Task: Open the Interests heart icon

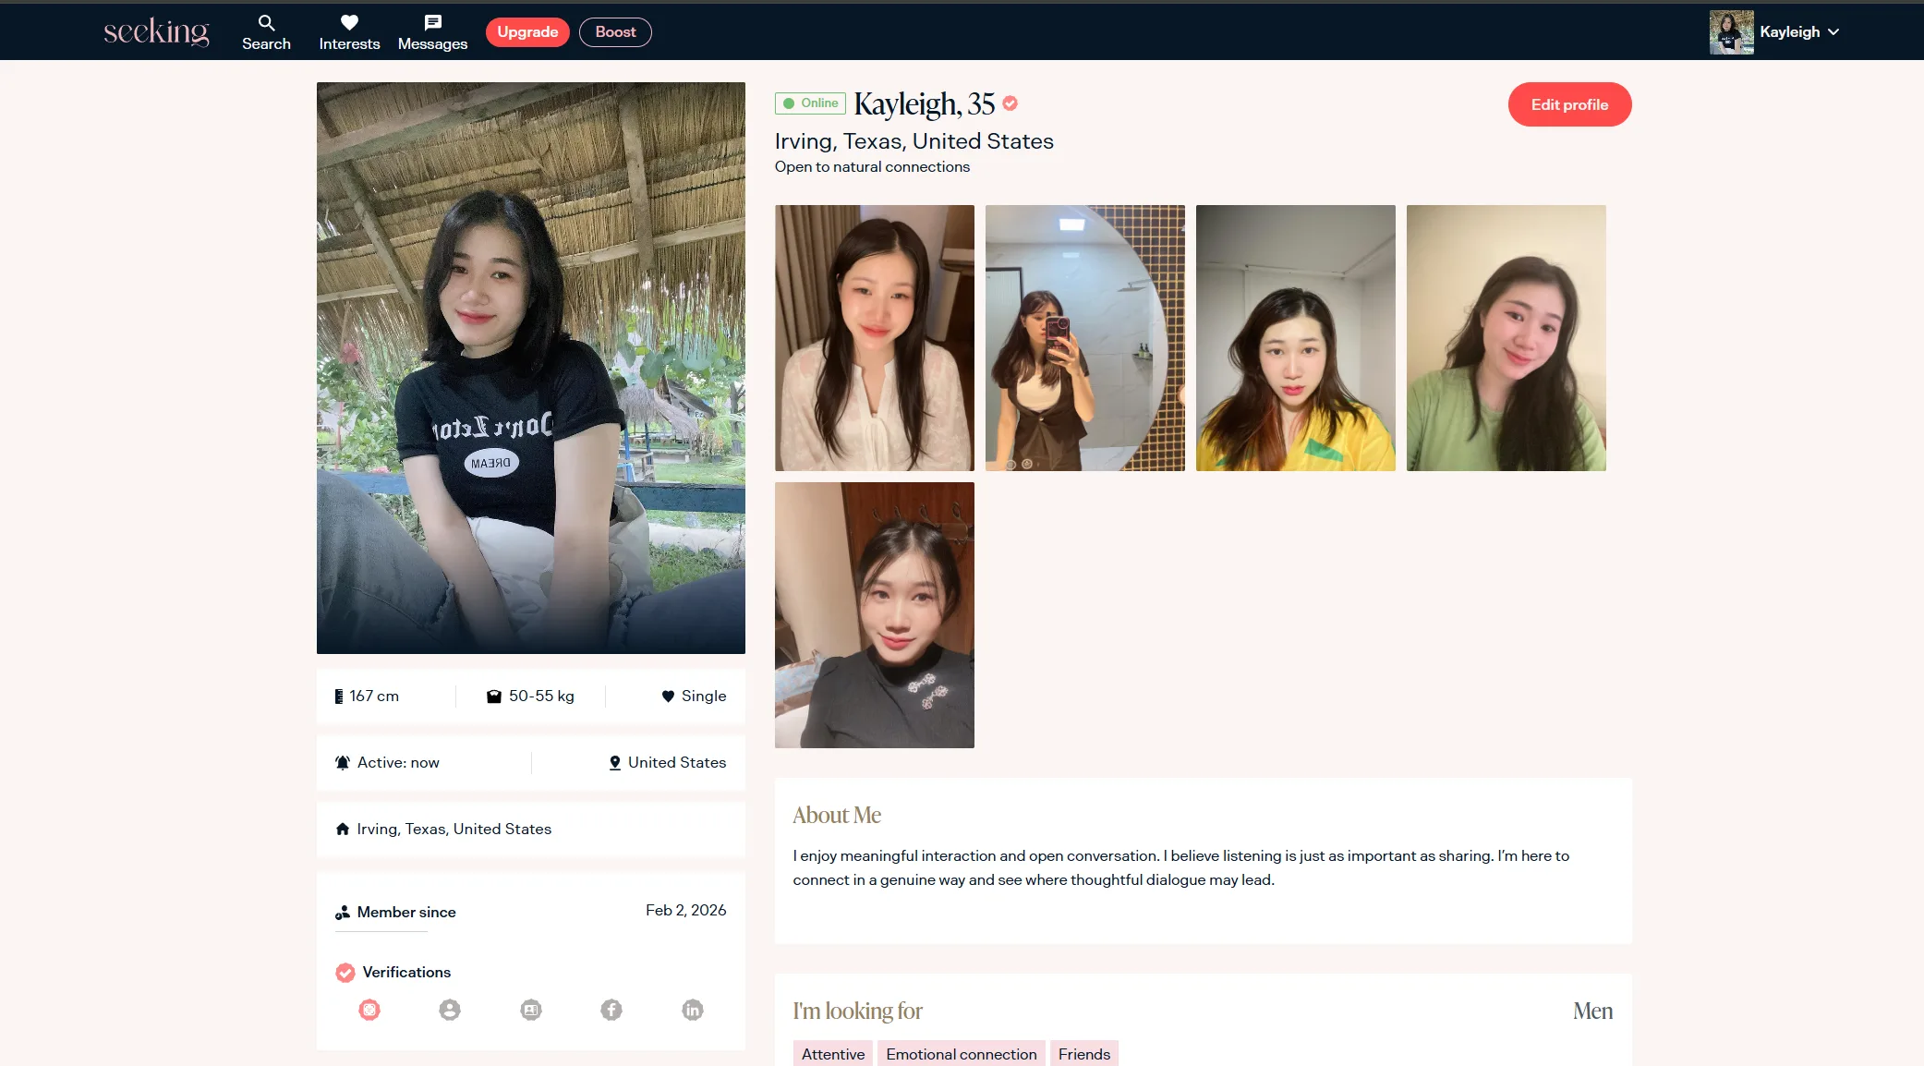Action: [x=349, y=24]
